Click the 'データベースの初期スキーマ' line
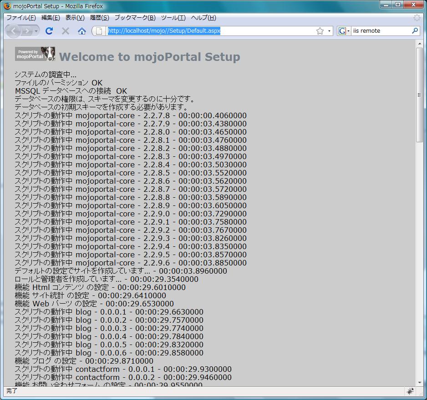 [x=102, y=107]
